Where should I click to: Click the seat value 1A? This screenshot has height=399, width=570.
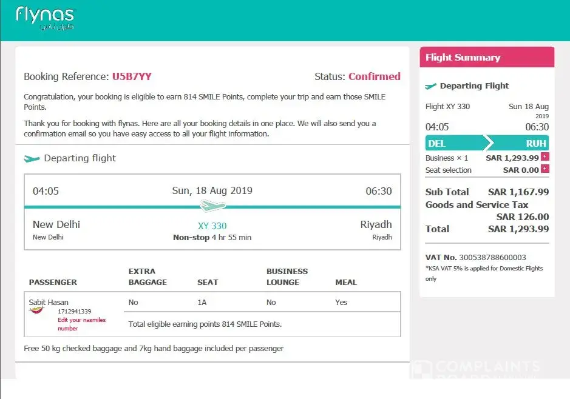pyautogui.click(x=202, y=302)
